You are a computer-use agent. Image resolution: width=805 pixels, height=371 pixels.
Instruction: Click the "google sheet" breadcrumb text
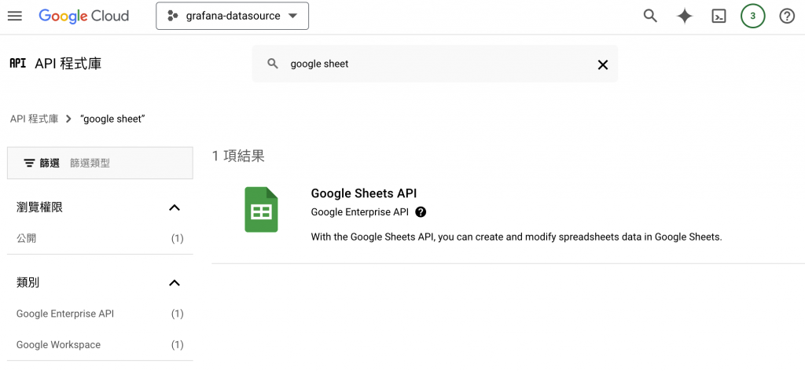pos(113,119)
